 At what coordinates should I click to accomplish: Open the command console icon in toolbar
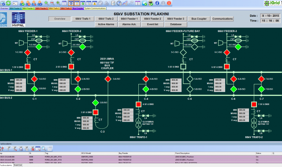(15, 3)
